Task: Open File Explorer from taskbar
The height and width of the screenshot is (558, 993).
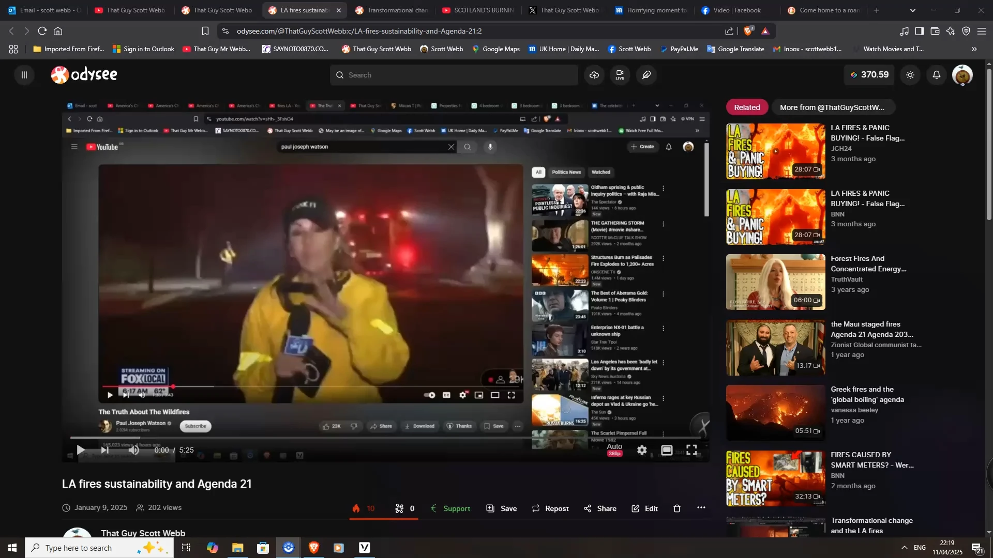Action: (237, 548)
